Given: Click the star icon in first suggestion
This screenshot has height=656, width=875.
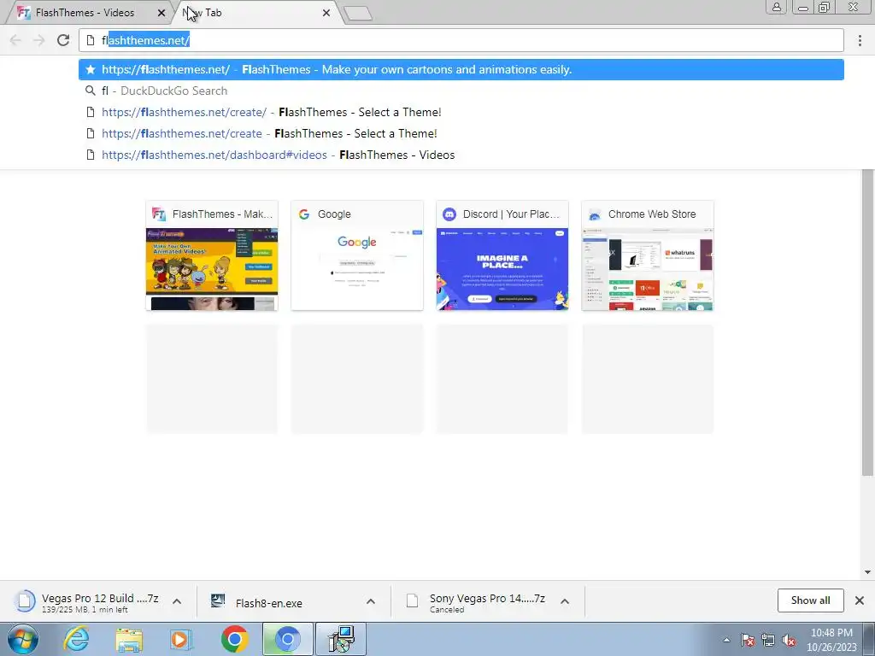Looking at the screenshot, I should 91,70.
